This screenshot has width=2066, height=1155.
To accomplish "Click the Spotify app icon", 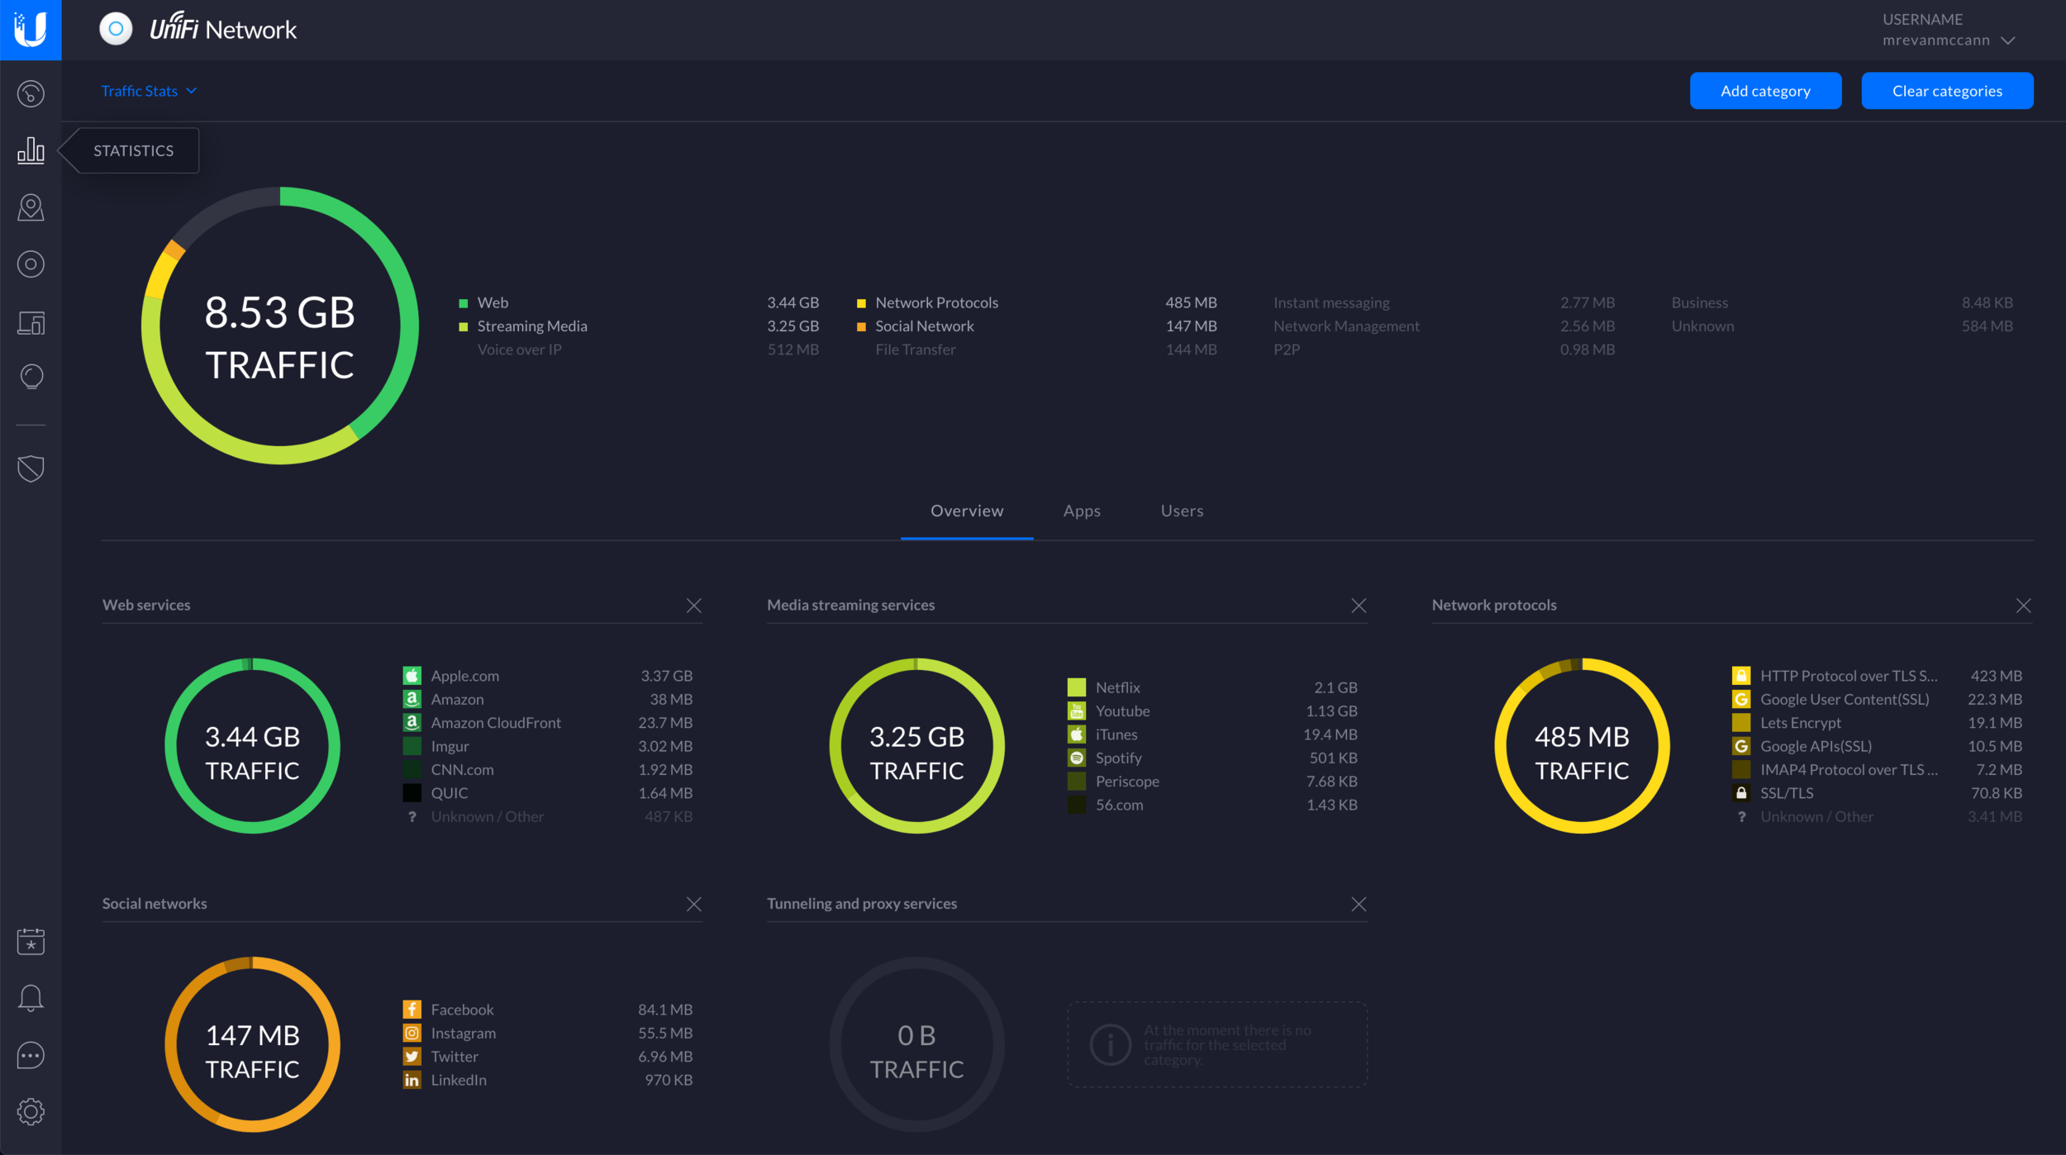I will click(1076, 758).
